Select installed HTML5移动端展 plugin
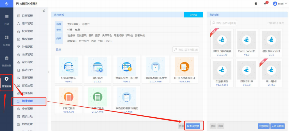289x131 pixels. pos(222,43)
